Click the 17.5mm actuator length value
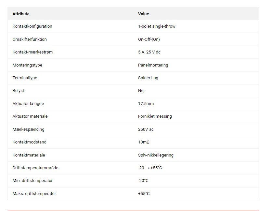Viewport: 260px width, 211px height. tap(146, 104)
